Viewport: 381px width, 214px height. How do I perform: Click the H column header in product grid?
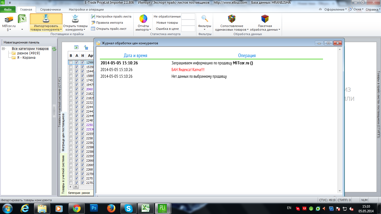coord(82,55)
